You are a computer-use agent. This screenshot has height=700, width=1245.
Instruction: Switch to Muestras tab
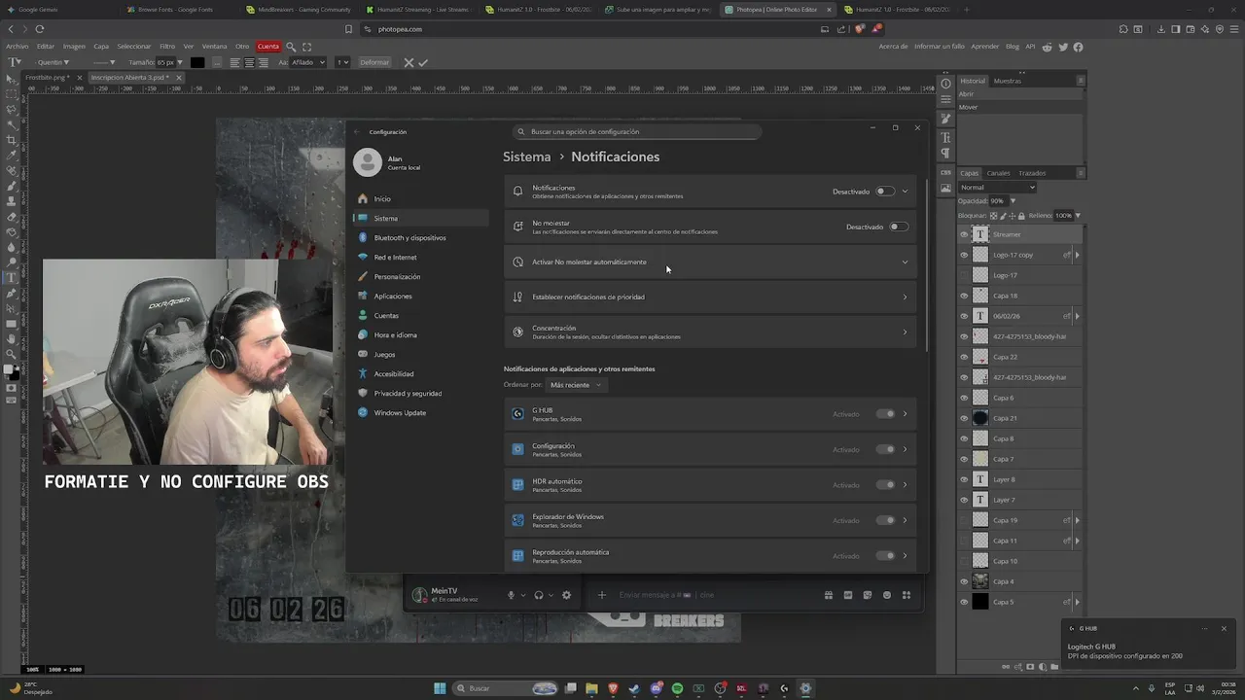tap(1008, 81)
